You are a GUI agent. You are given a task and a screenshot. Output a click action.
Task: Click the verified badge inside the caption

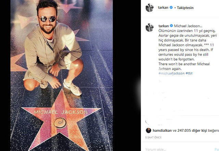click(171, 26)
